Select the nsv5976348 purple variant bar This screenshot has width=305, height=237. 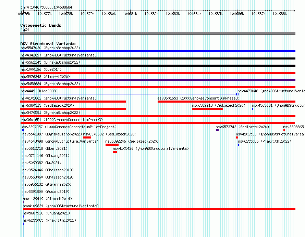click(158, 80)
